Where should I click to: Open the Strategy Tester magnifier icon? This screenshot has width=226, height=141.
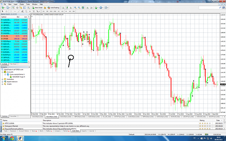(x=29, y=8)
